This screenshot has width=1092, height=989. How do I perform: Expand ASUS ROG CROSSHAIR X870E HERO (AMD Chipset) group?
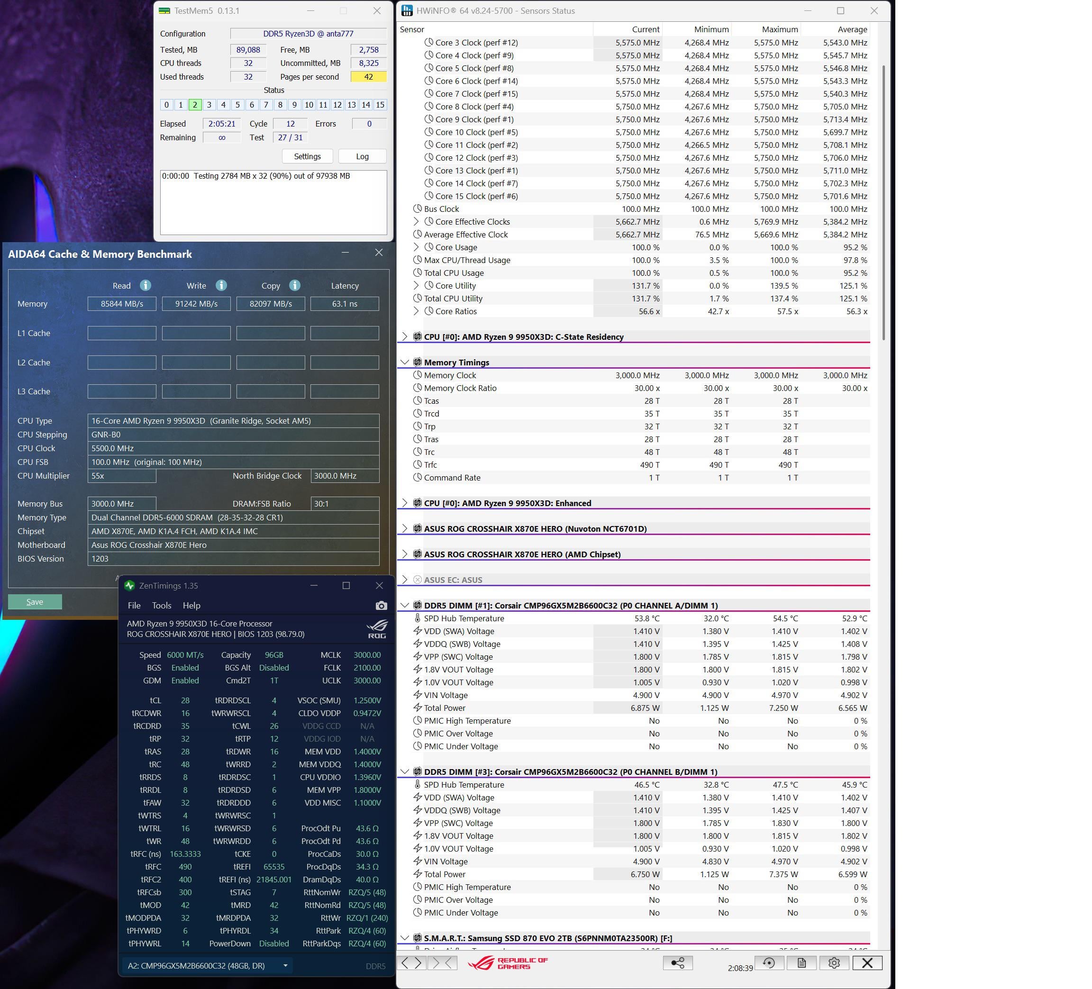405,554
